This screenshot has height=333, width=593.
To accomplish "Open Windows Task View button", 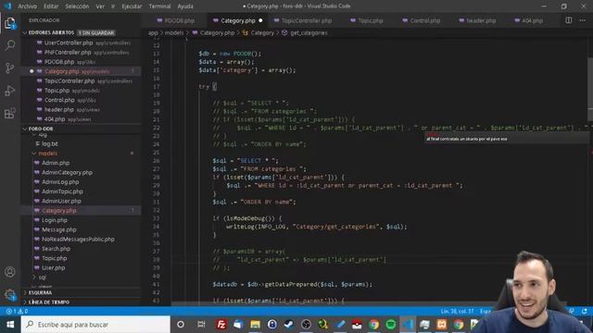I will point(201,325).
